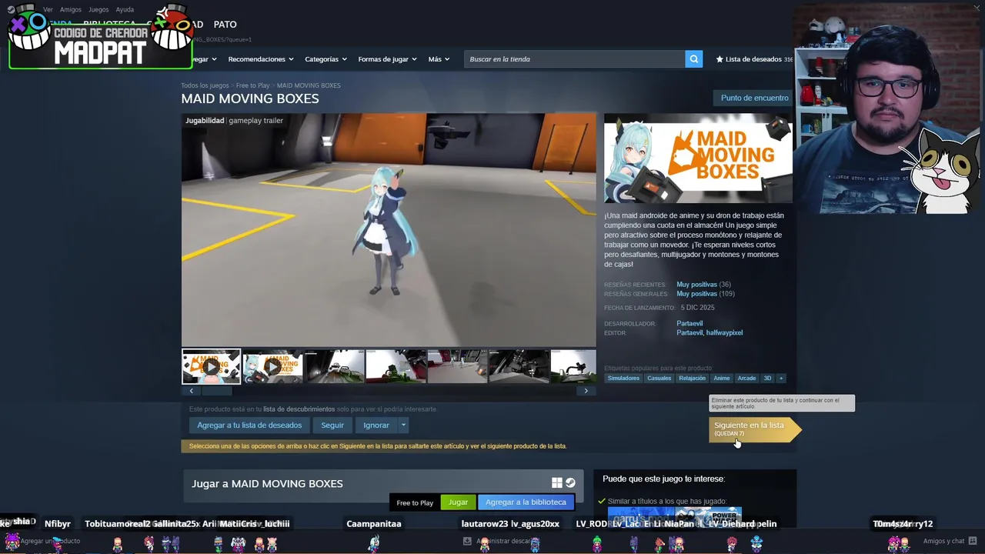Viewport: 985px width, 554px height.
Task: Open general reviews Muy positivas (109)
Action: (x=706, y=293)
